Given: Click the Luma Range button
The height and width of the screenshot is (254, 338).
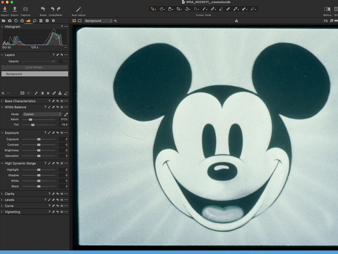Looking at the screenshot, I should pos(35,67).
